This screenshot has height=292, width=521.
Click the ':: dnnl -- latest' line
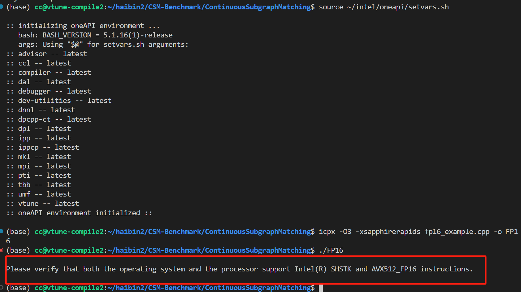coord(41,110)
